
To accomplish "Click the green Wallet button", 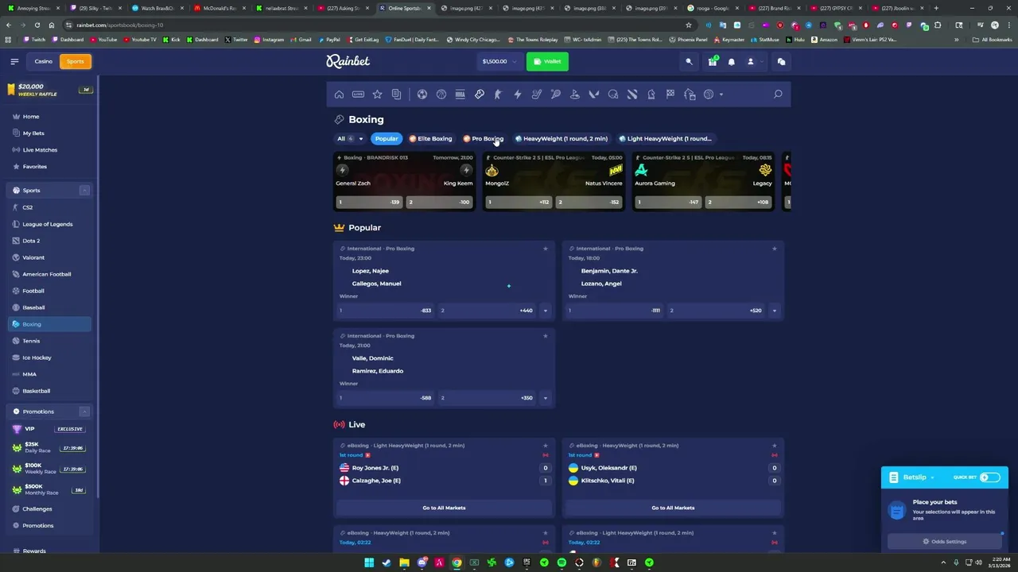I will click(x=547, y=61).
